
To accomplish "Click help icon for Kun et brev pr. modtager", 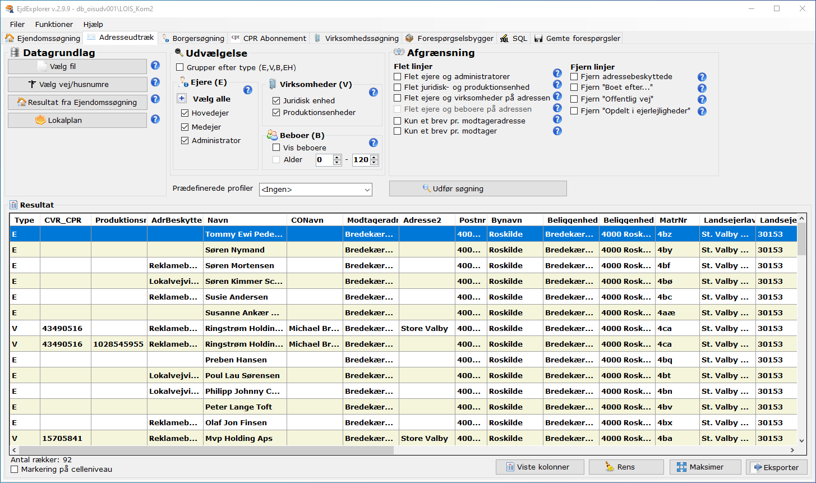I will point(557,131).
